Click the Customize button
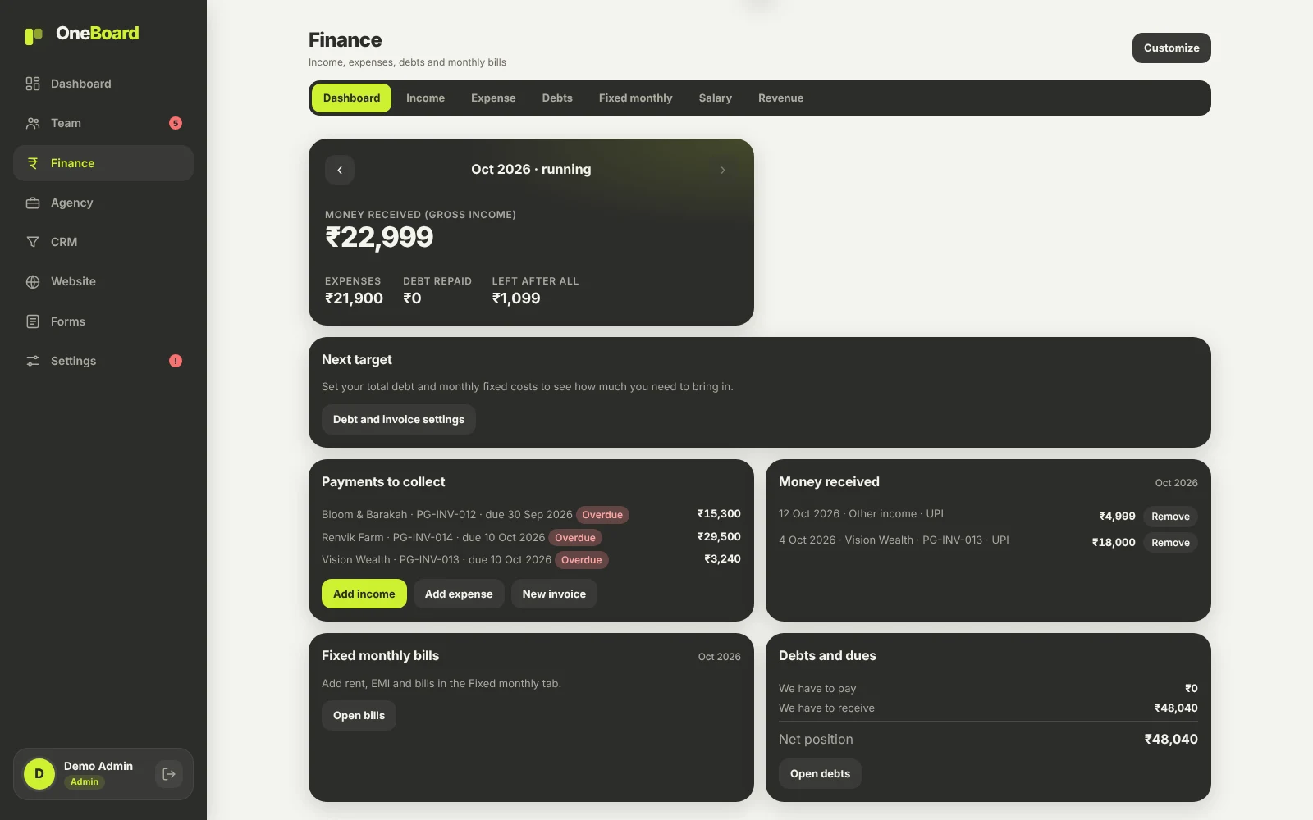 1171,48
